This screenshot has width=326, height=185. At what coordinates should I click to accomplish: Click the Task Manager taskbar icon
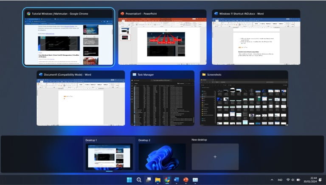(195, 180)
